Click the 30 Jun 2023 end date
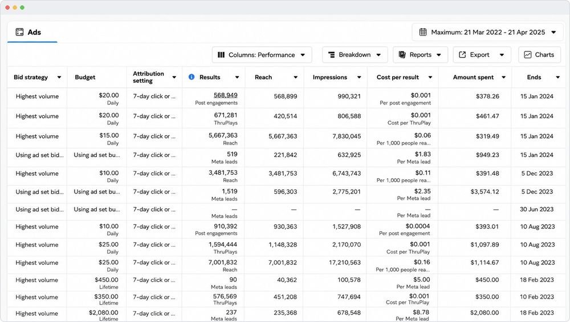This screenshot has width=570, height=322. (x=536, y=209)
